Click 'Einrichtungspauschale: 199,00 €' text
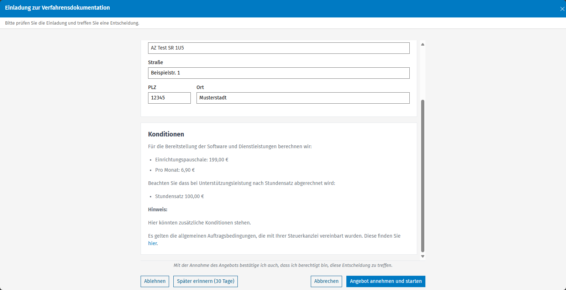Viewport: 566px width, 290px height. [192, 160]
